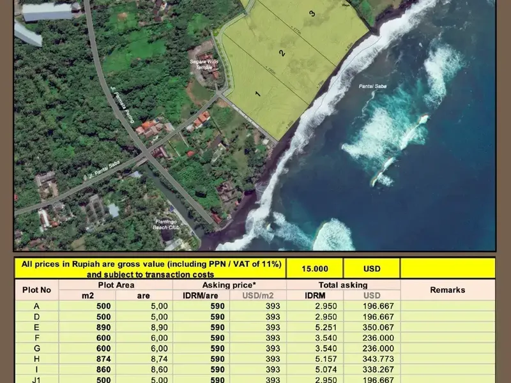Click the 338.267 USD total
511x383 pixels.
point(378,370)
